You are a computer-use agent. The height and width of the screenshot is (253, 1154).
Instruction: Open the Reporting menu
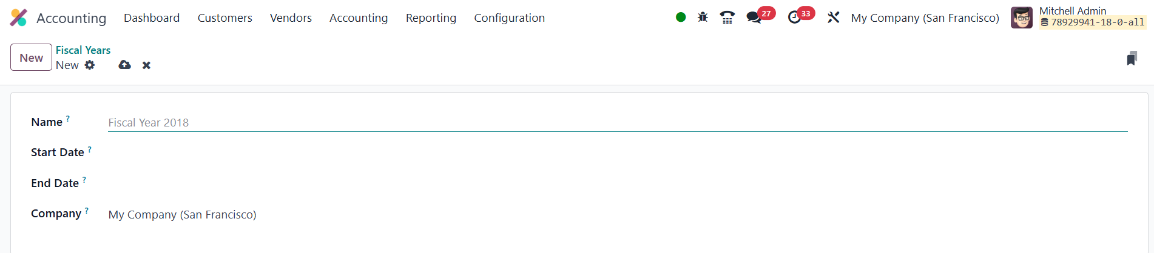(431, 18)
